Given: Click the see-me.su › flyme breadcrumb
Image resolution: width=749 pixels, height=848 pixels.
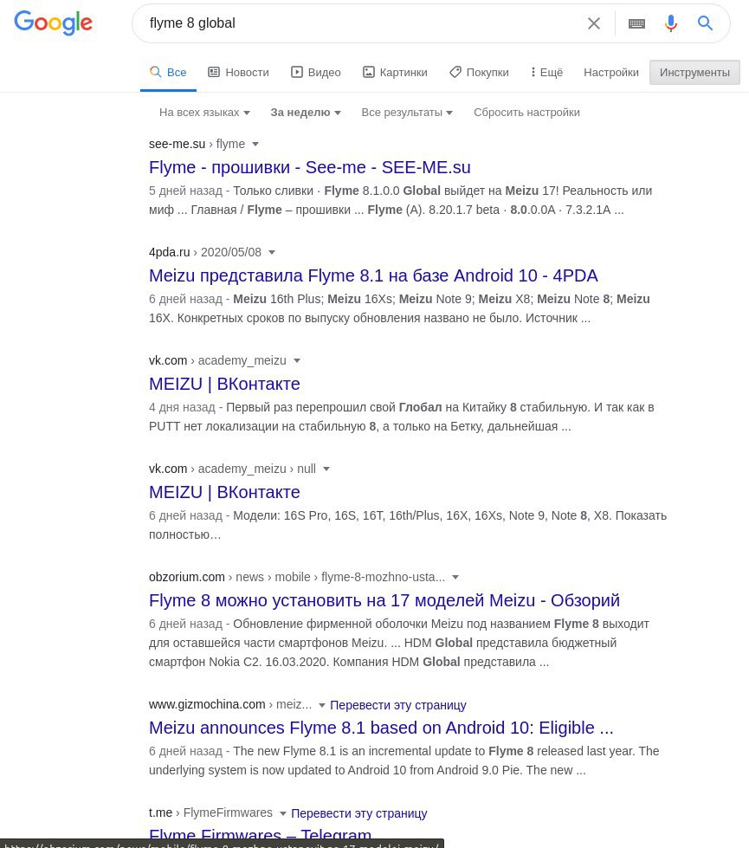Looking at the screenshot, I should pyautogui.click(x=197, y=144).
